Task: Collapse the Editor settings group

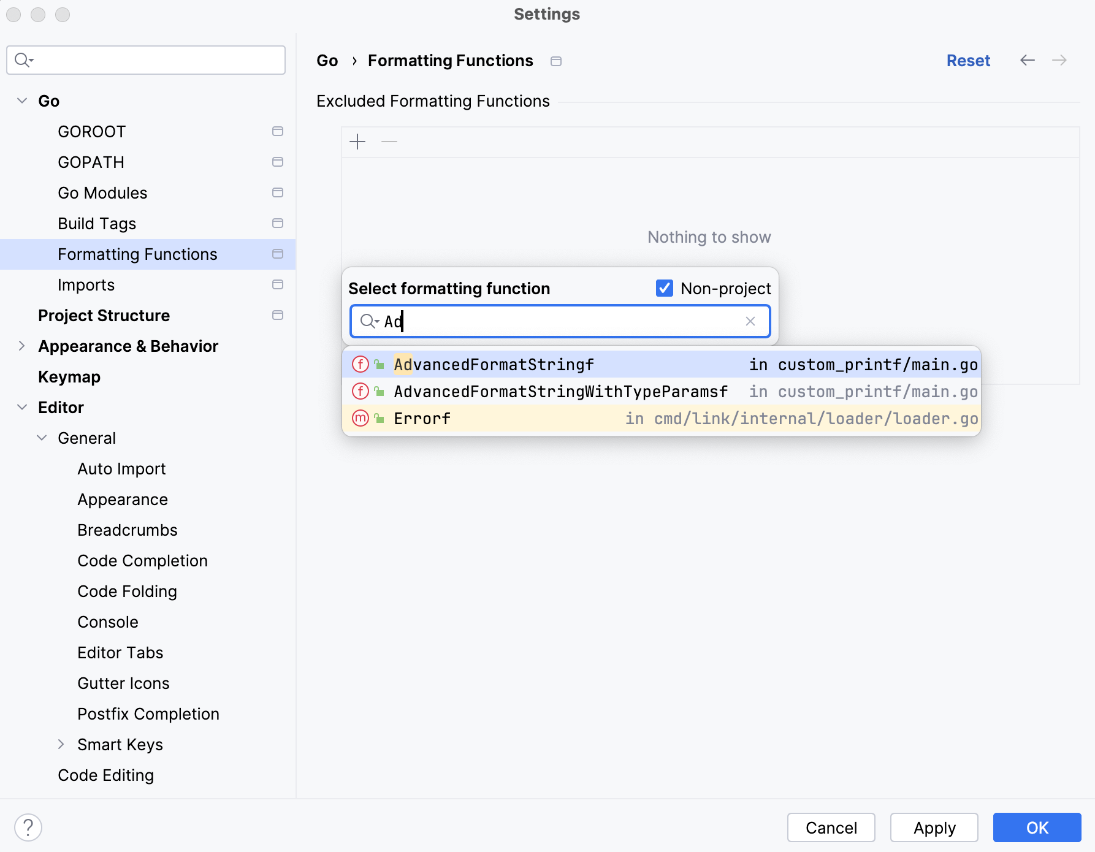Action: click(22, 407)
